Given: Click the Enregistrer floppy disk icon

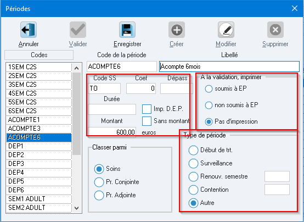Looking at the screenshot, I should [127, 30].
